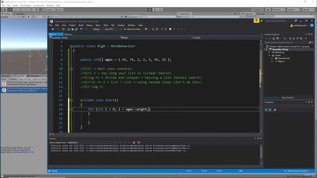Open the Any CPU platform dropdown
Screen dimensions: 317x178
pyautogui.click(x=113, y=29)
